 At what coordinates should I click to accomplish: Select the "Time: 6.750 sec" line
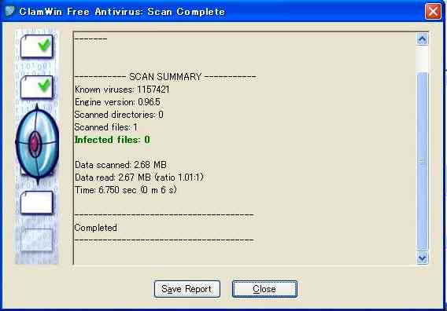pos(125,190)
